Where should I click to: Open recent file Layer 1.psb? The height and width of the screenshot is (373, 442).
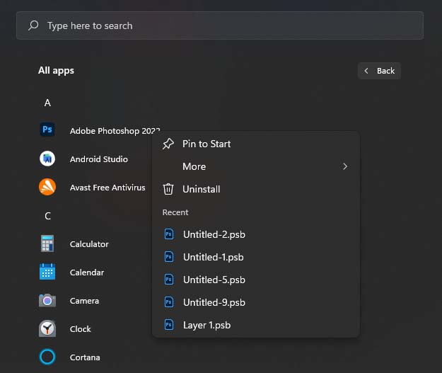[207, 325]
